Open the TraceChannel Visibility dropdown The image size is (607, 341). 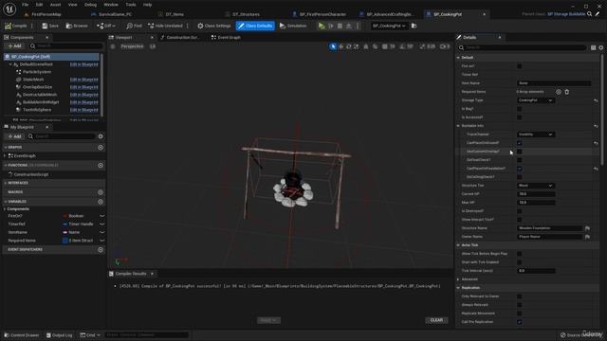click(x=536, y=135)
